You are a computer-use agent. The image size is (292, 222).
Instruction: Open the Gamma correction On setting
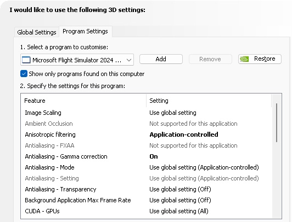tap(154, 156)
